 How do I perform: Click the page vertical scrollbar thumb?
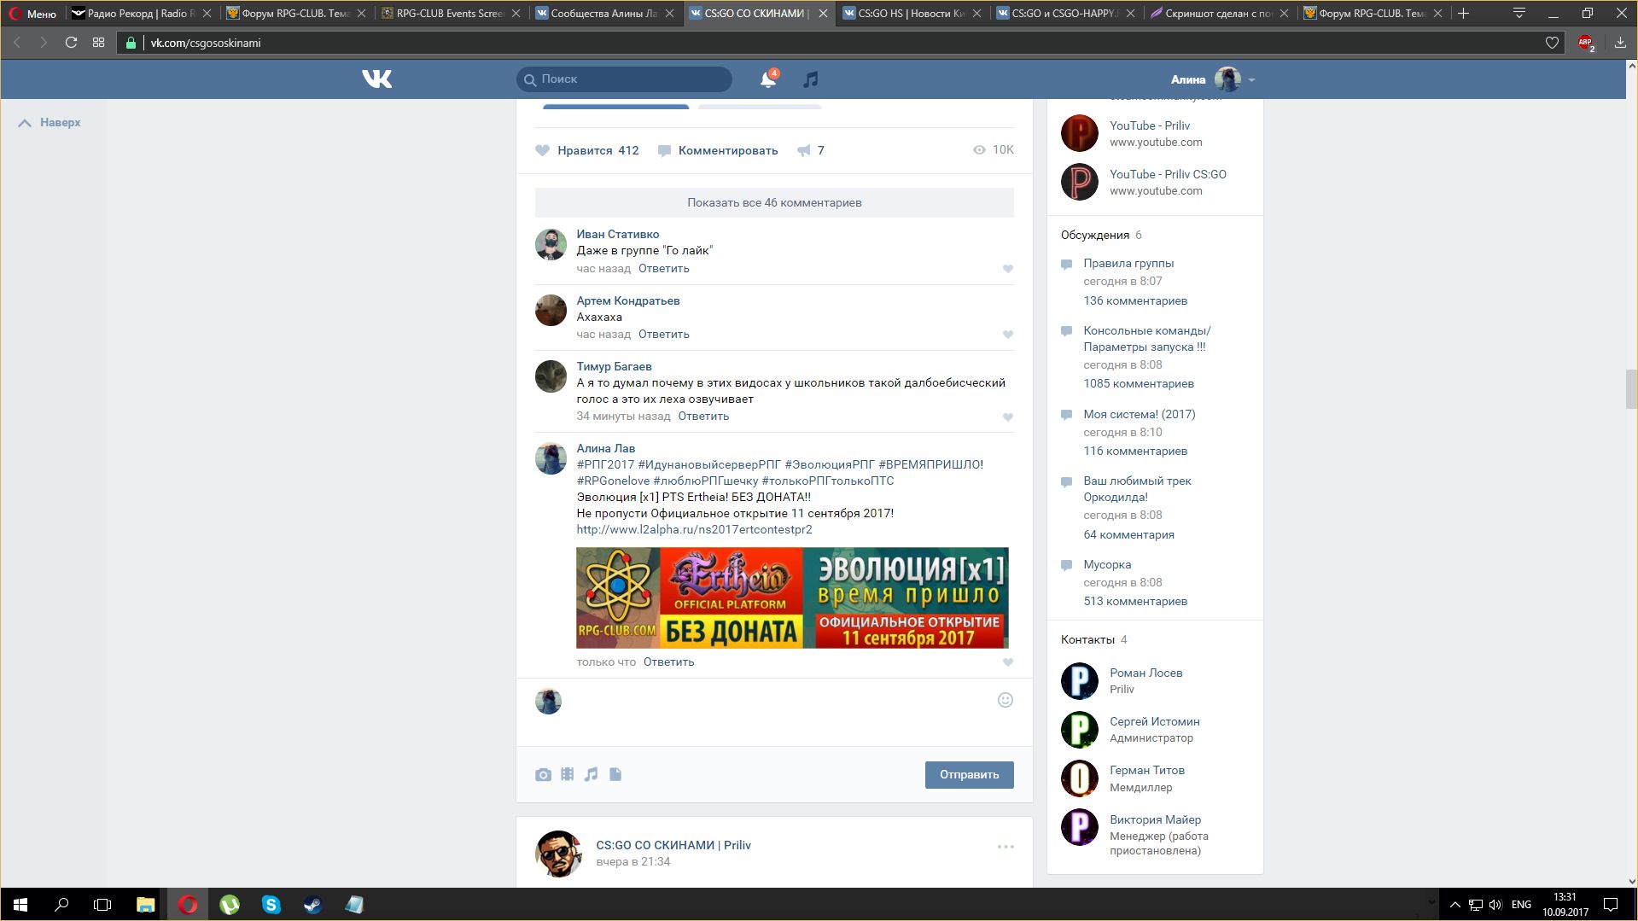(x=1631, y=390)
